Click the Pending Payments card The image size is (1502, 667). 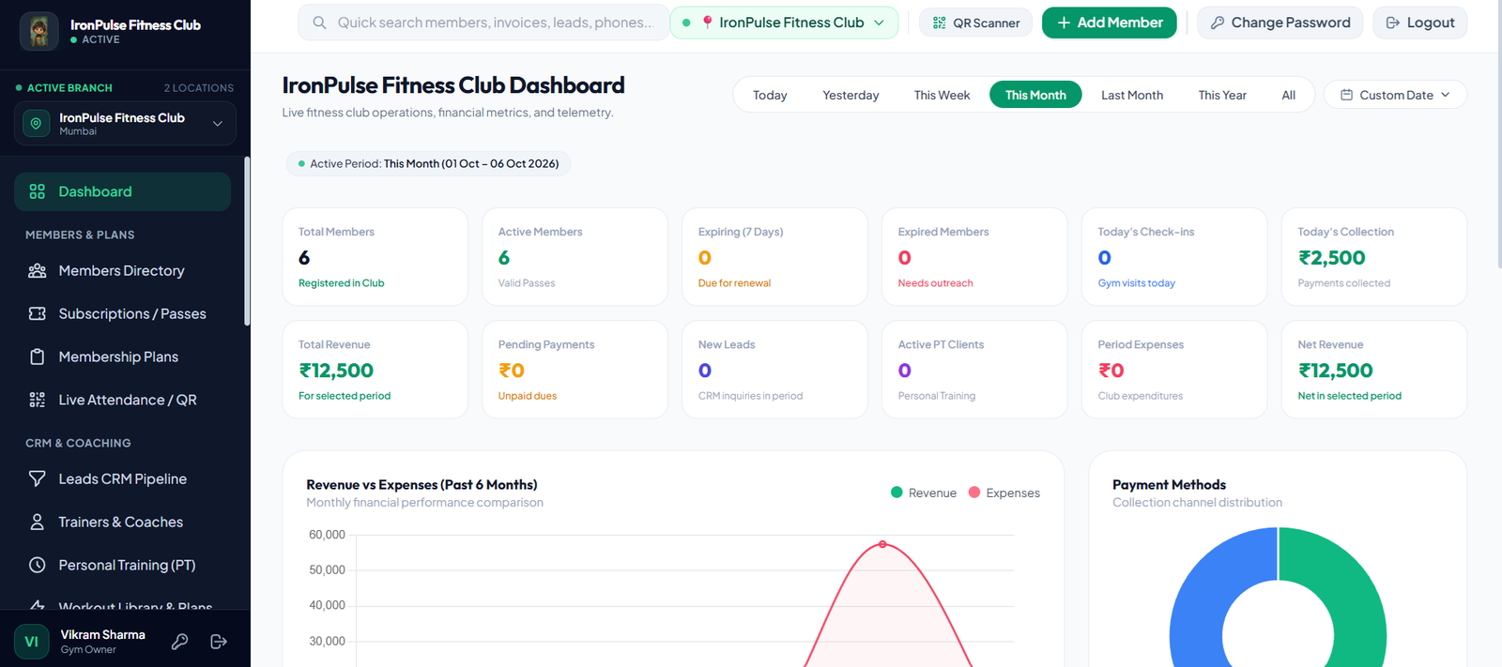[x=575, y=370]
